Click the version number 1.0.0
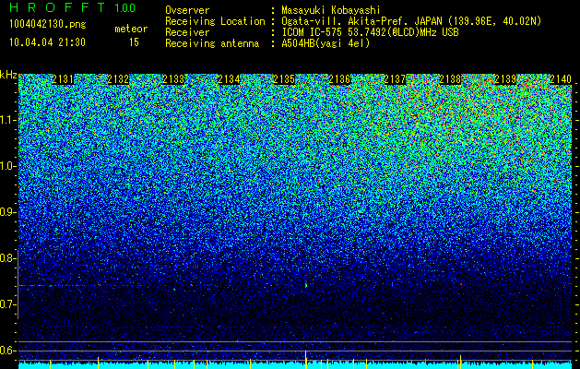Viewport: 580px width, 369px height. (x=125, y=8)
